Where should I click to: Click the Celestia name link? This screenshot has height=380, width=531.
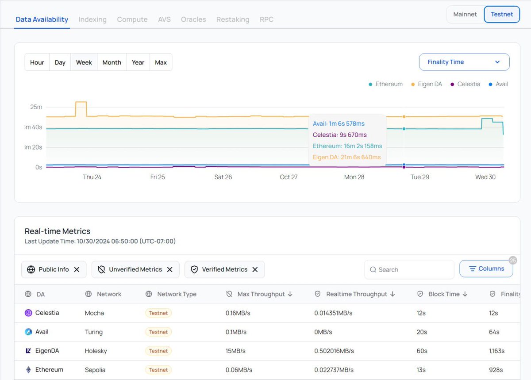pos(47,313)
